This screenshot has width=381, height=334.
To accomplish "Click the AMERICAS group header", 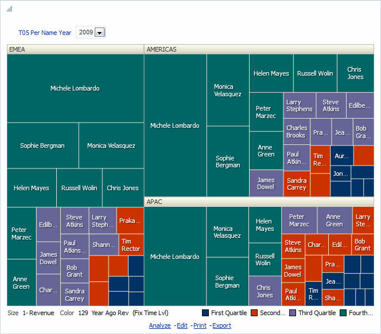I will (x=259, y=49).
